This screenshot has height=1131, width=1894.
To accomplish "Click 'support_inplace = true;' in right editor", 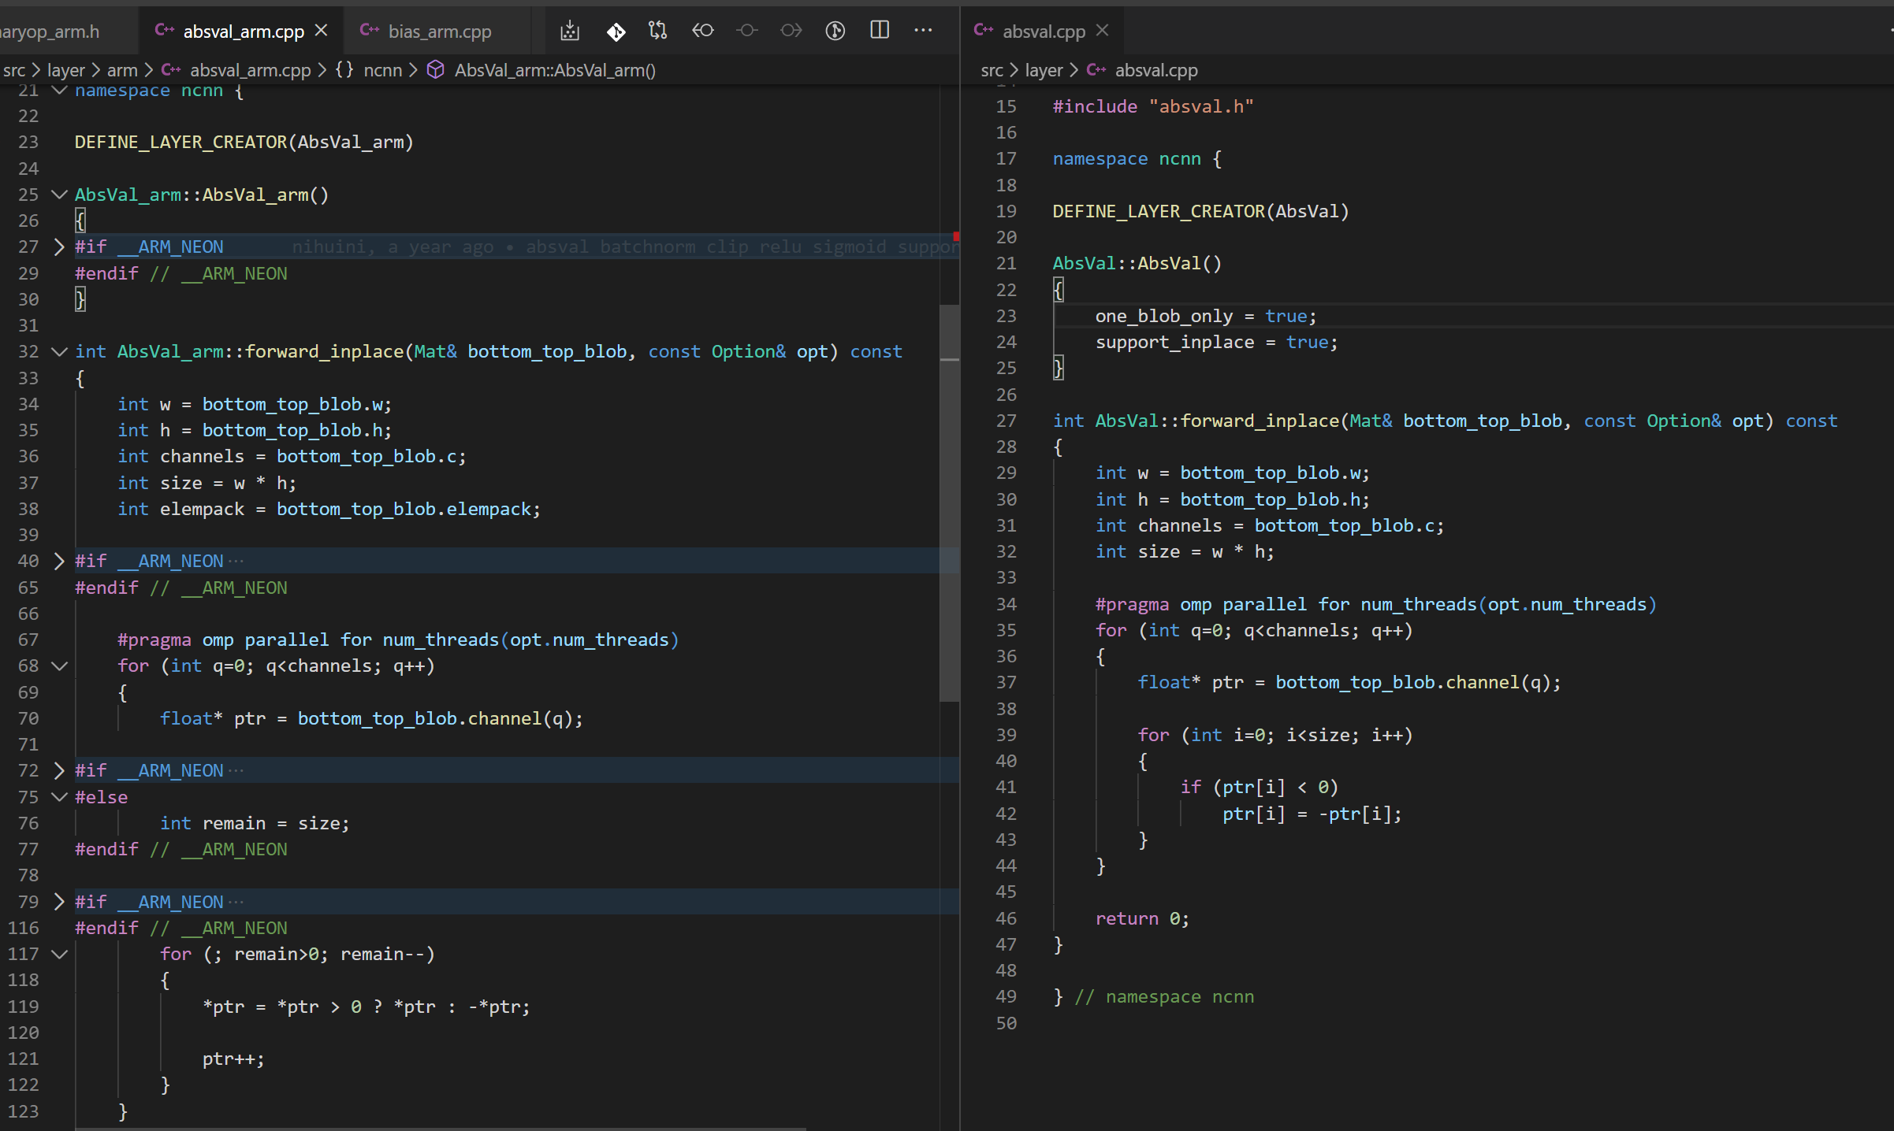I will click(1216, 342).
